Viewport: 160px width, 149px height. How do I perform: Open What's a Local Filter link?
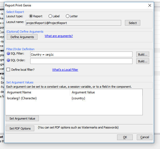pos(65,70)
